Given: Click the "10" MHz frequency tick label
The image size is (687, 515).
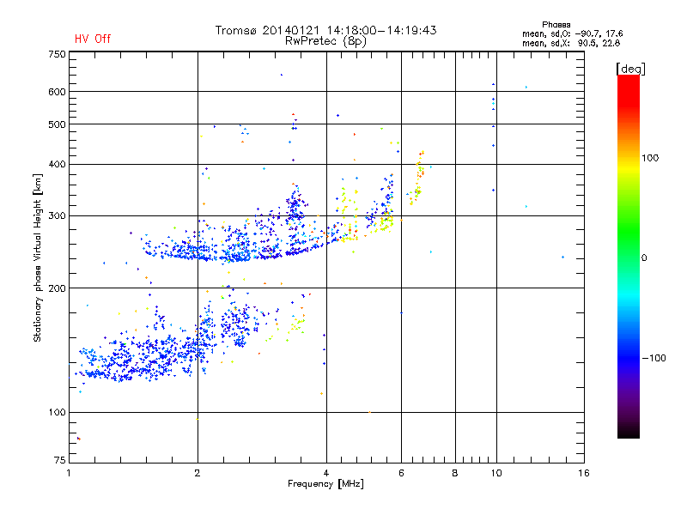Looking at the screenshot, I should (496, 473).
